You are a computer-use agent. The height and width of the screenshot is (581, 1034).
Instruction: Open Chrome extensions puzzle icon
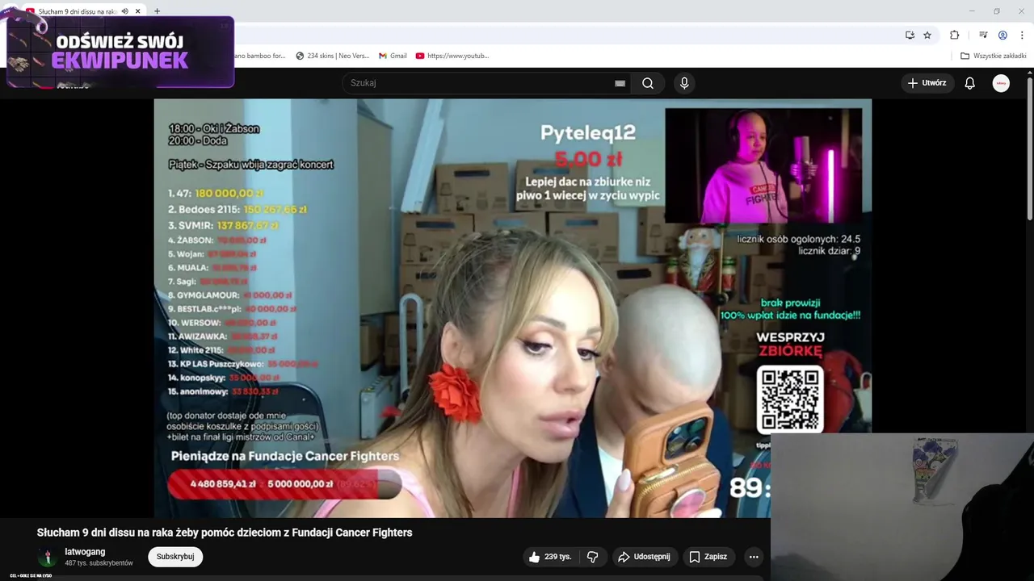pyautogui.click(x=954, y=35)
